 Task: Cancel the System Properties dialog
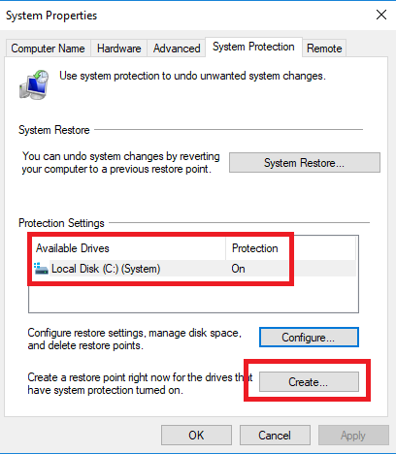pos(275,436)
